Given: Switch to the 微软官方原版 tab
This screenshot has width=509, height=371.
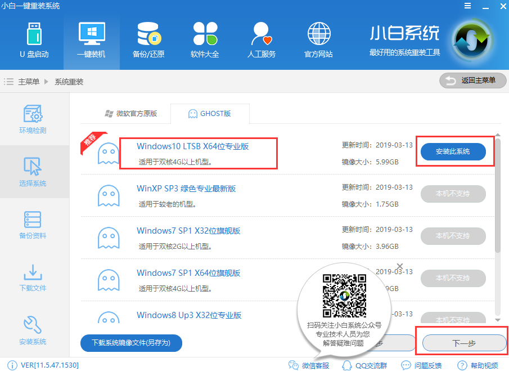Looking at the screenshot, I should pos(131,113).
